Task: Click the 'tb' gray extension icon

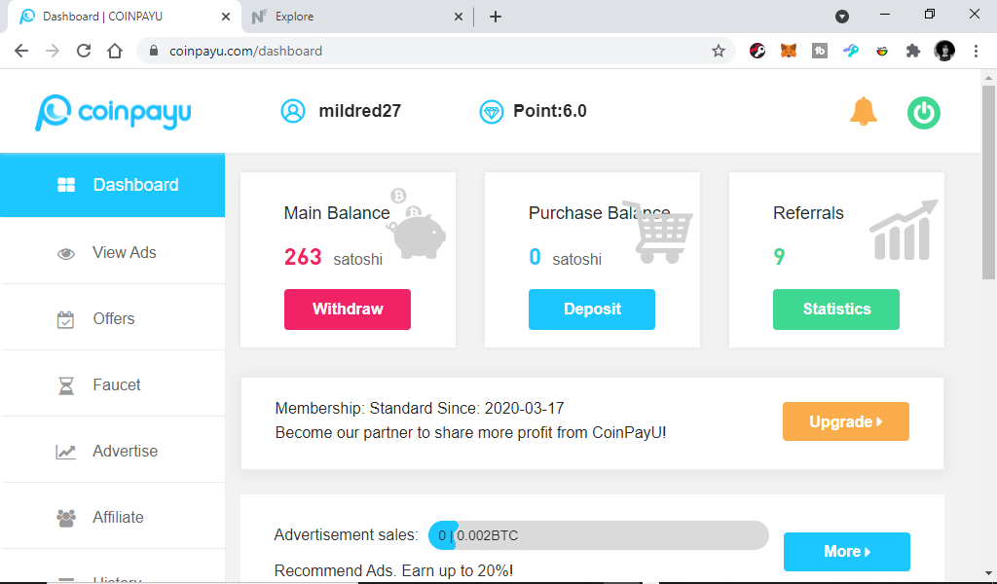Action: pyautogui.click(x=820, y=51)
